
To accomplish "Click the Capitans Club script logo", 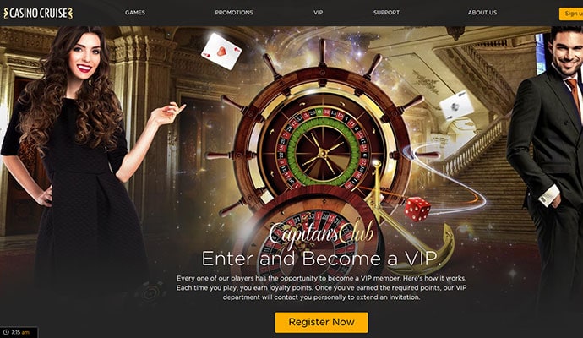I will pyautogui.click(x=321, y=233).
